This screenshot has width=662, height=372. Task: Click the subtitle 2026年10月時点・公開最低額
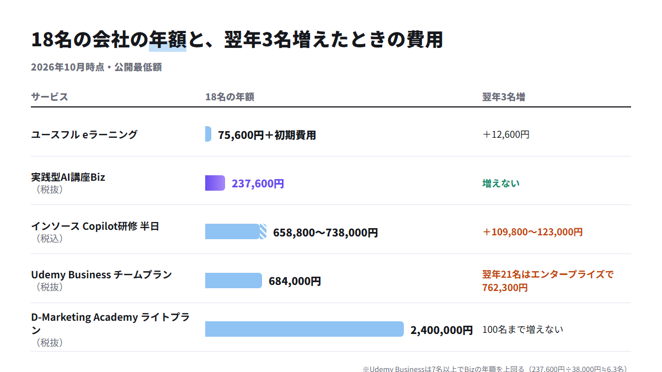pos(96,67)
